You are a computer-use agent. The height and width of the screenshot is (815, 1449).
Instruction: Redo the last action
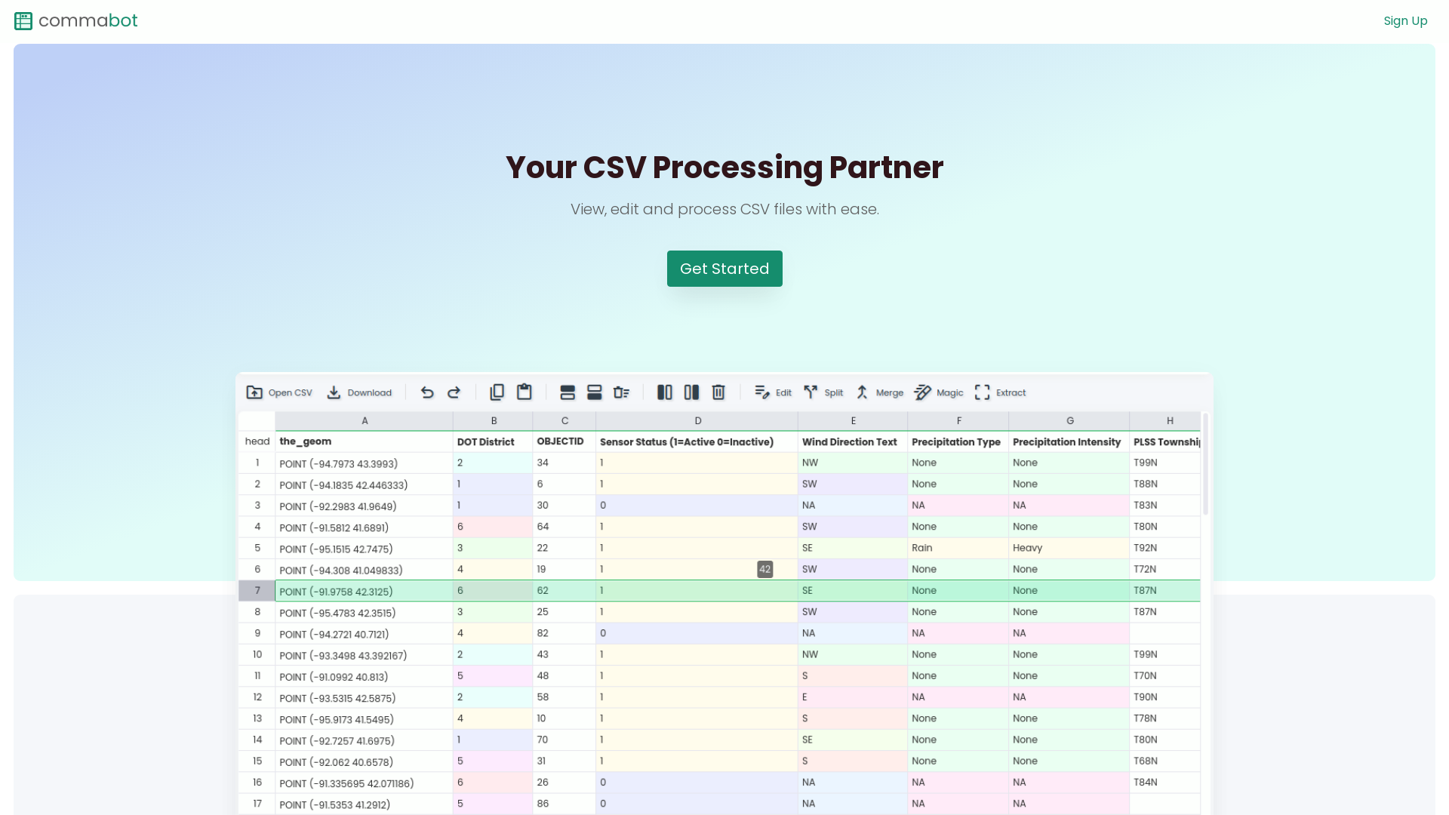pyautogui.click(x=454, y=392)
